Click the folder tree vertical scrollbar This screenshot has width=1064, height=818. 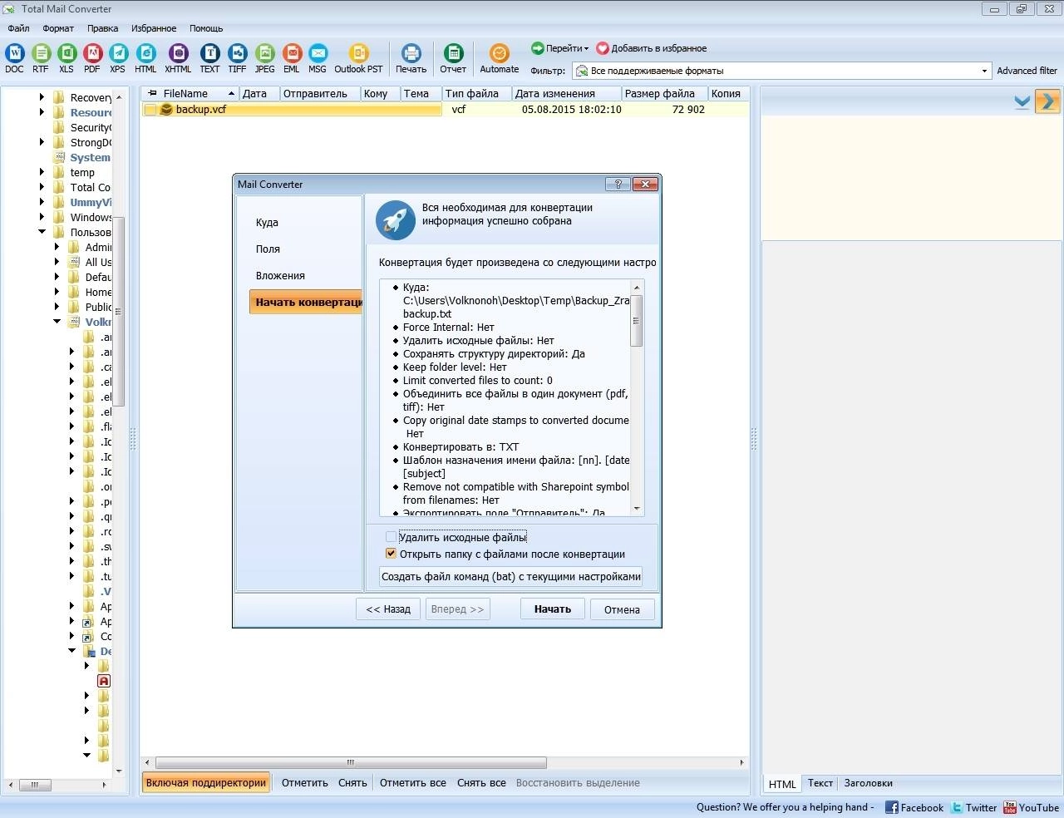point(119,312)
